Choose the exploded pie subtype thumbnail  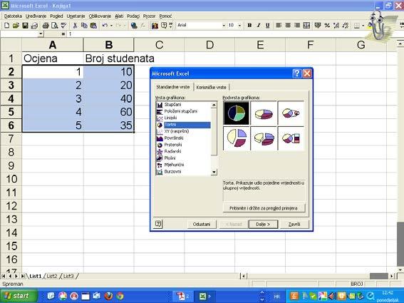point(237,138)
